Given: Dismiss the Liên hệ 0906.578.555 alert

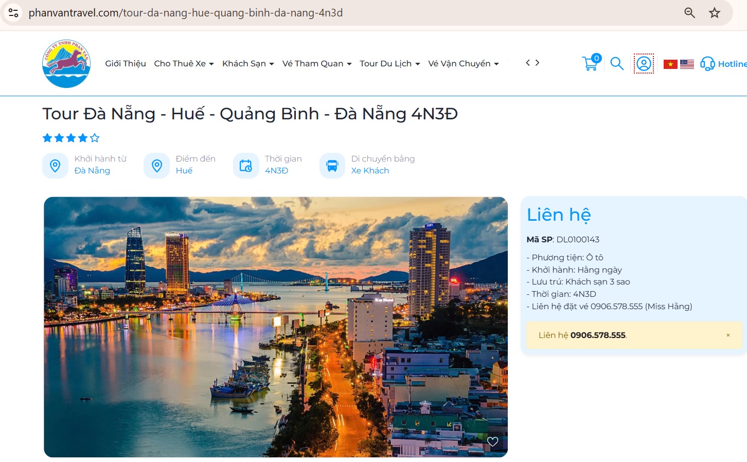Looking at the screenshot, I should (728, 335).
